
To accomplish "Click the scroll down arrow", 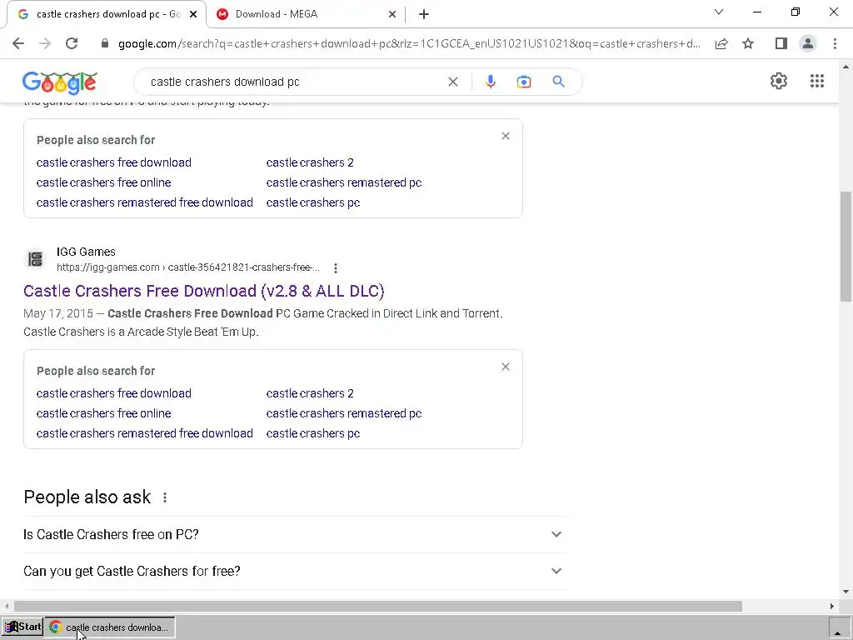I will pos(846,592).
